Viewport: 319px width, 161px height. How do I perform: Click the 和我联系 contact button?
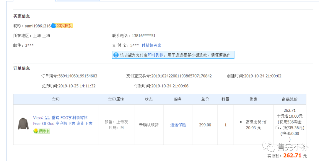[x=64, y=26]
